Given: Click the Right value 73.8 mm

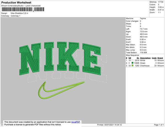Looking at the screenshot, I should pyautogui.click(x=144, y=32).
